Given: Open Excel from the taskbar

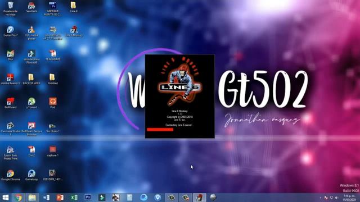Looking at the screenshot, I should coord(74,198).
